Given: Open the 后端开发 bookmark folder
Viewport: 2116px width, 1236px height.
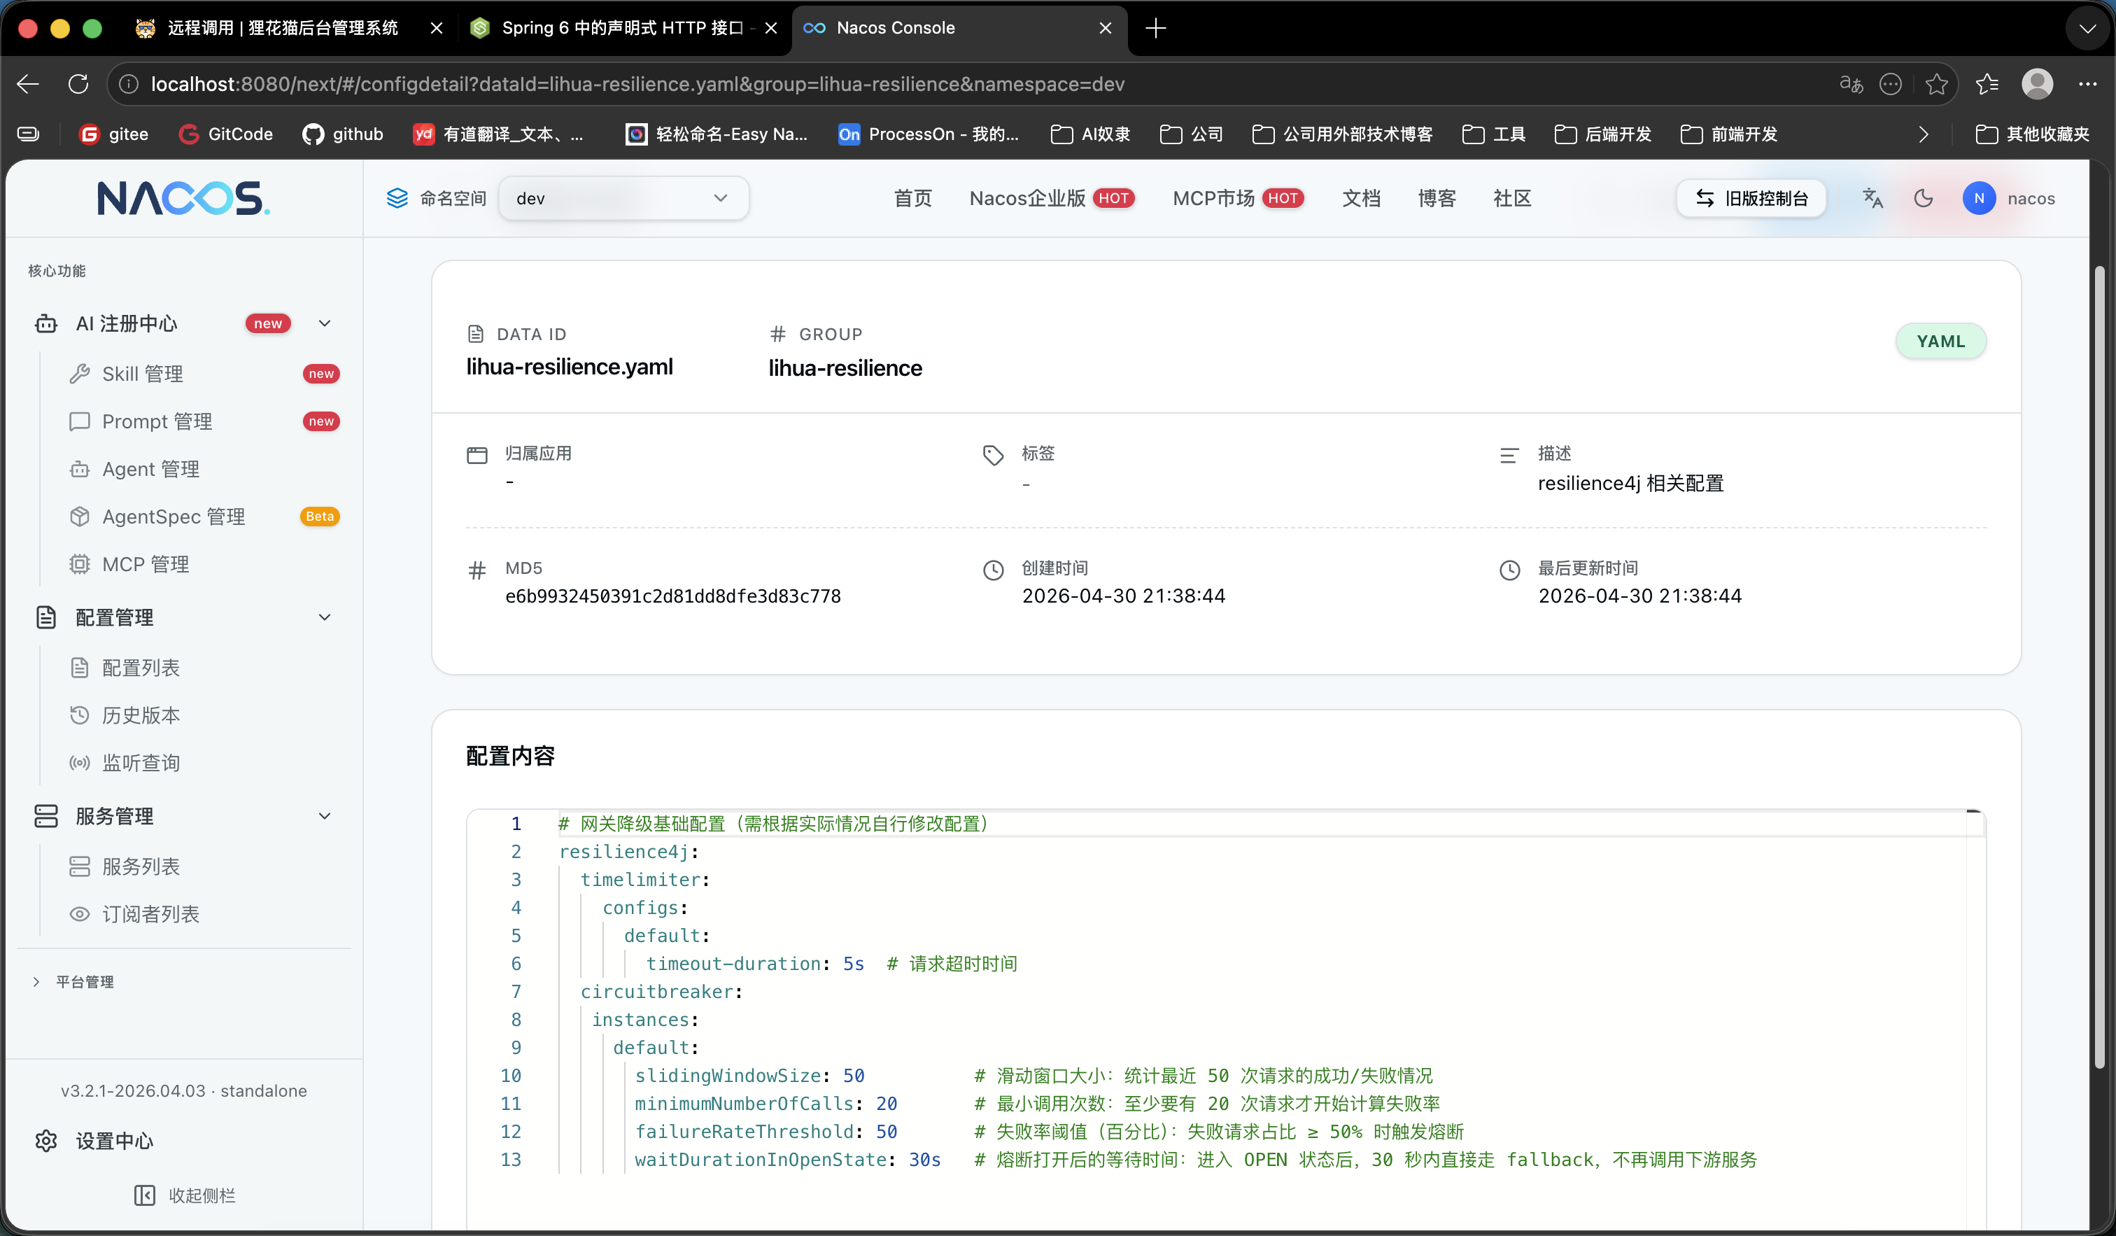Looking at the screenshot, I should coord(1602,134).
